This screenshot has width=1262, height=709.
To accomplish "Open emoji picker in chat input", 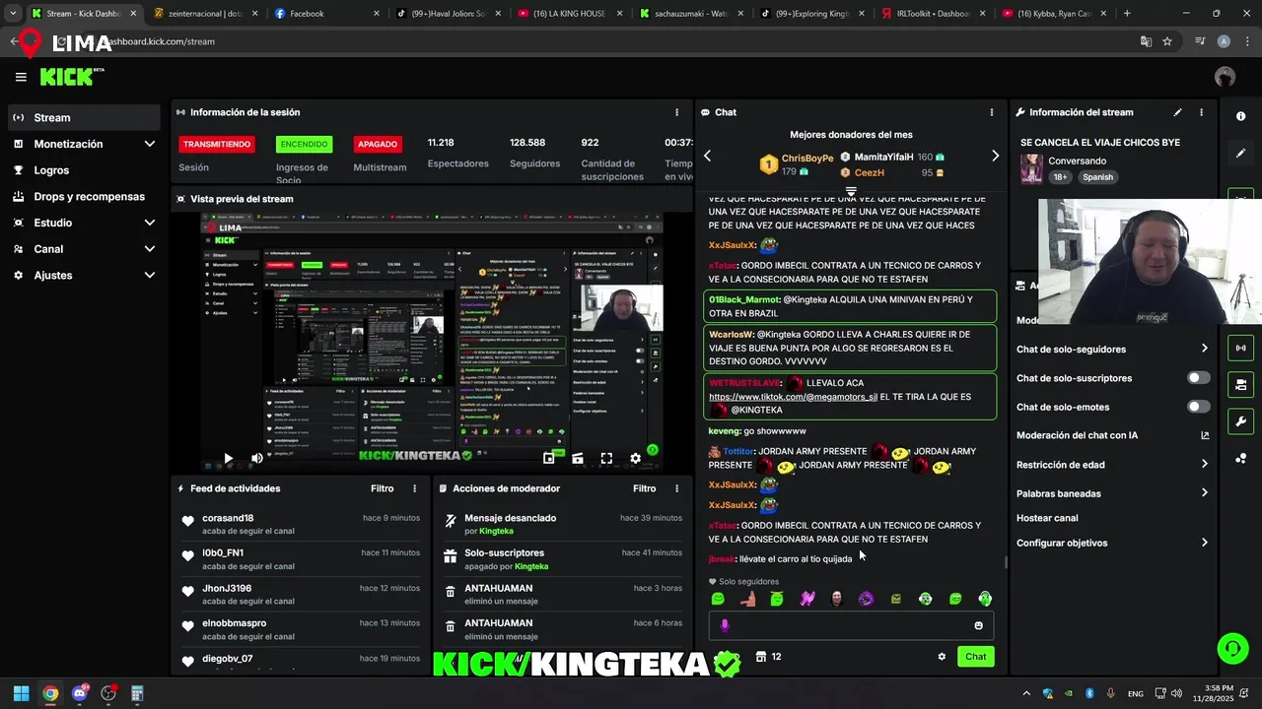I will [978, 625].
